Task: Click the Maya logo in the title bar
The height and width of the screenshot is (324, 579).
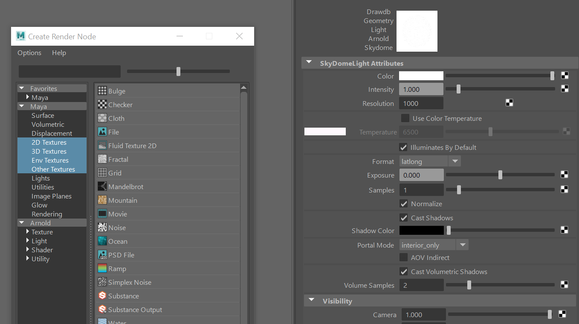Action: click(x=20, y=36)
